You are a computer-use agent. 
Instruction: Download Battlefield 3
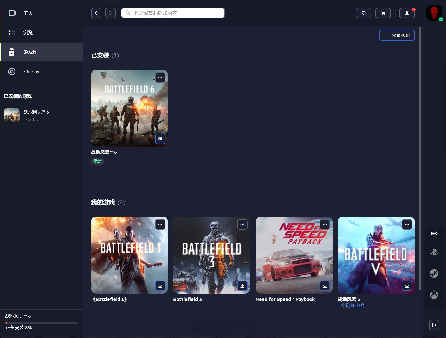point(242,286)
